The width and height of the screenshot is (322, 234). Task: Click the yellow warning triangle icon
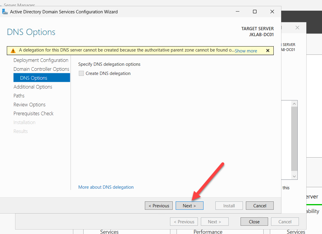(13, 51)
